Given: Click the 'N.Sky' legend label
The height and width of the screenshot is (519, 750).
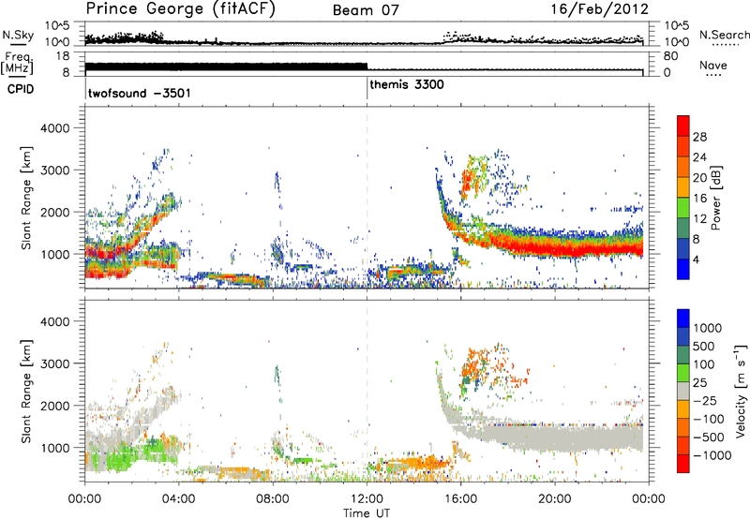Looking at the screenshot, I should pyautogui.click(x=18, y=35).
